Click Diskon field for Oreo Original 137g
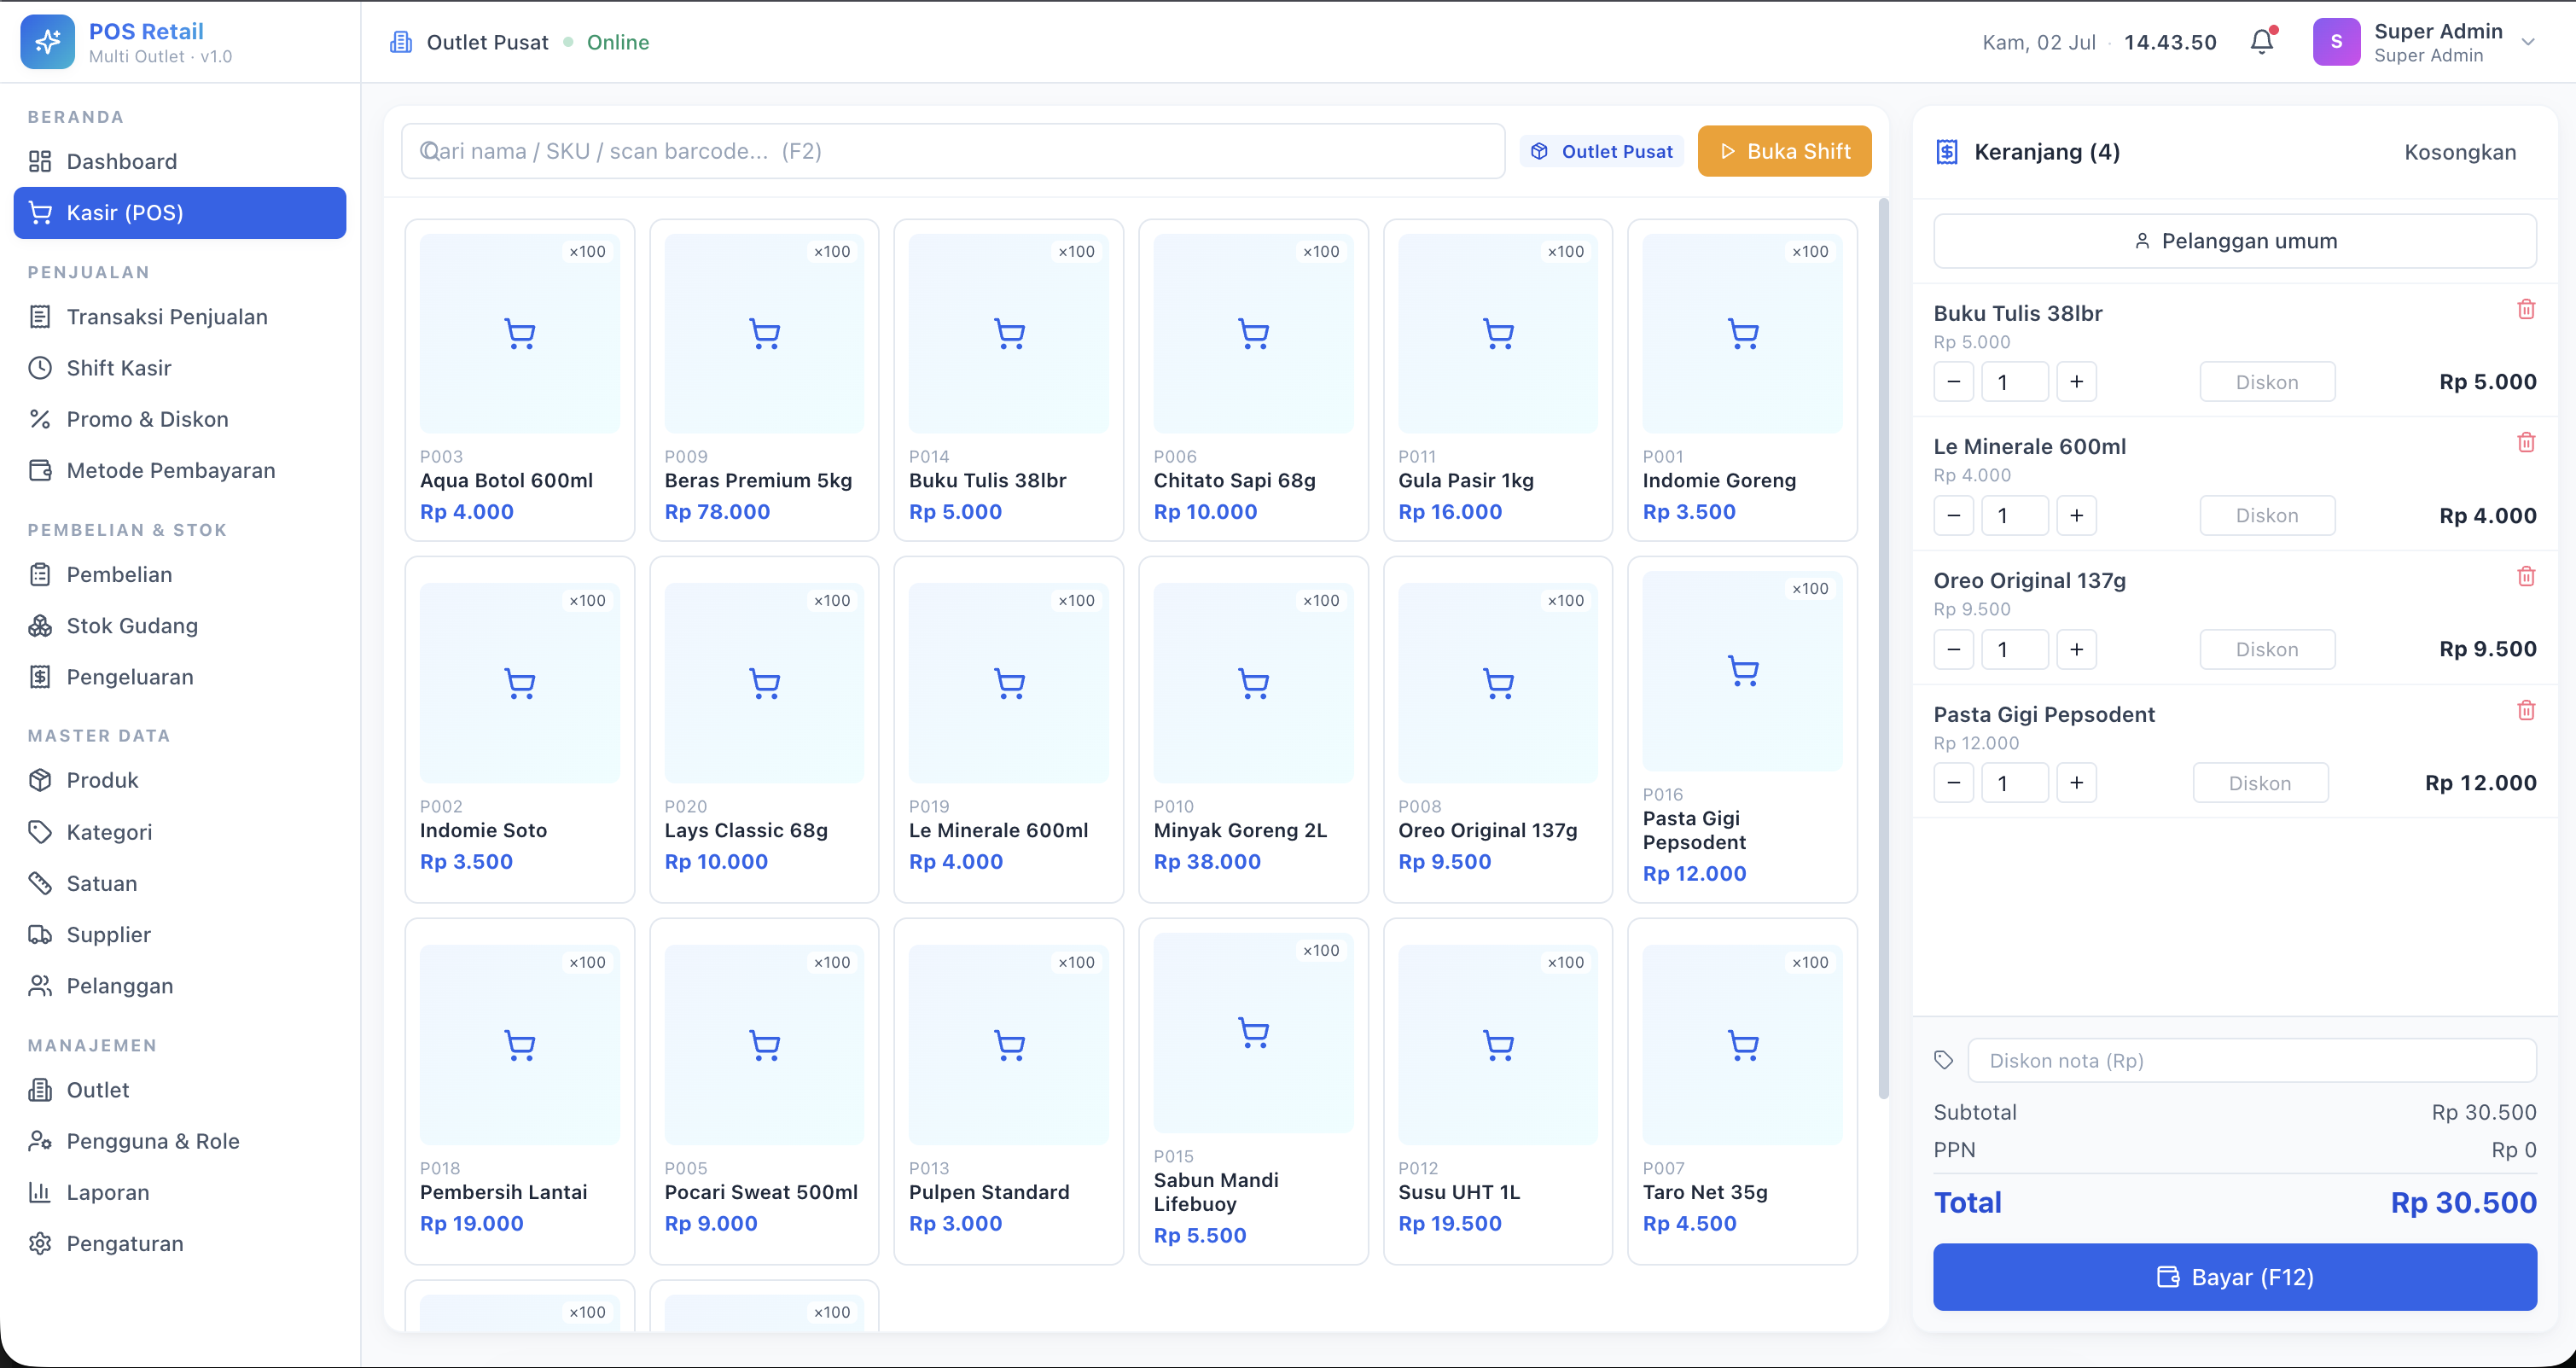 click(2267, 650)
